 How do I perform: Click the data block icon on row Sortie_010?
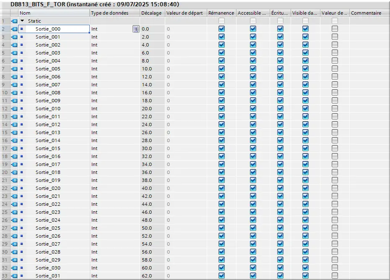[14, 109]
